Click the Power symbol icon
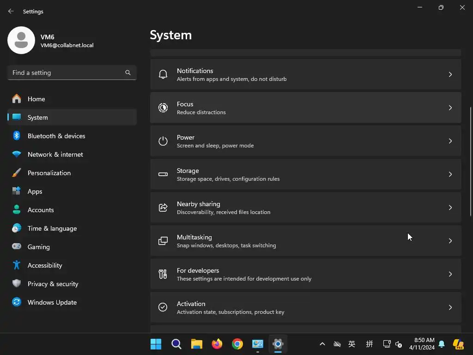The height and width of the screenshot is (355, 473). point(163,141)
